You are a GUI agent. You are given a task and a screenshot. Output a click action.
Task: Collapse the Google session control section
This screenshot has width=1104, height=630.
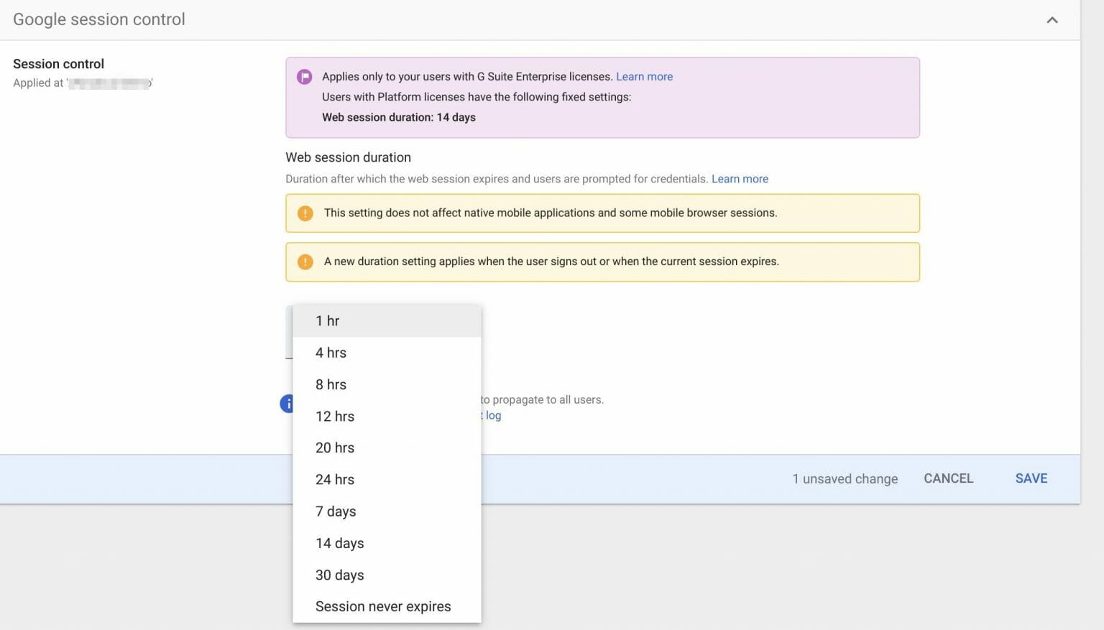1052,19
